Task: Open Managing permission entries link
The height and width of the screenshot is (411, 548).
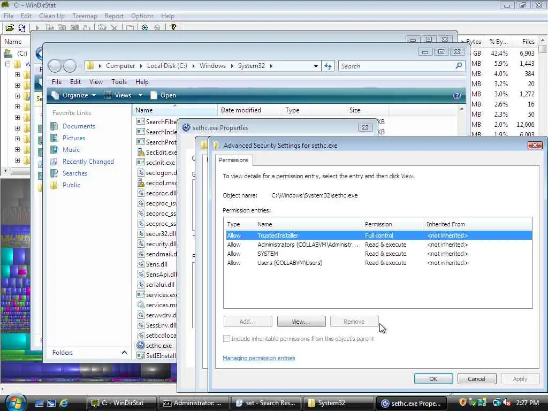Action: point(258,358)
